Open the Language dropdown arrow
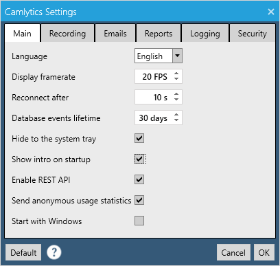This screenshot has width=280, height=266. pos(177,56)
